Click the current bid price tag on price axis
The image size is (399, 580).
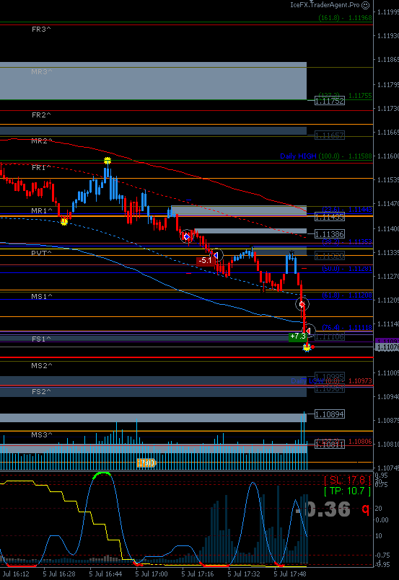coord(387,347)
